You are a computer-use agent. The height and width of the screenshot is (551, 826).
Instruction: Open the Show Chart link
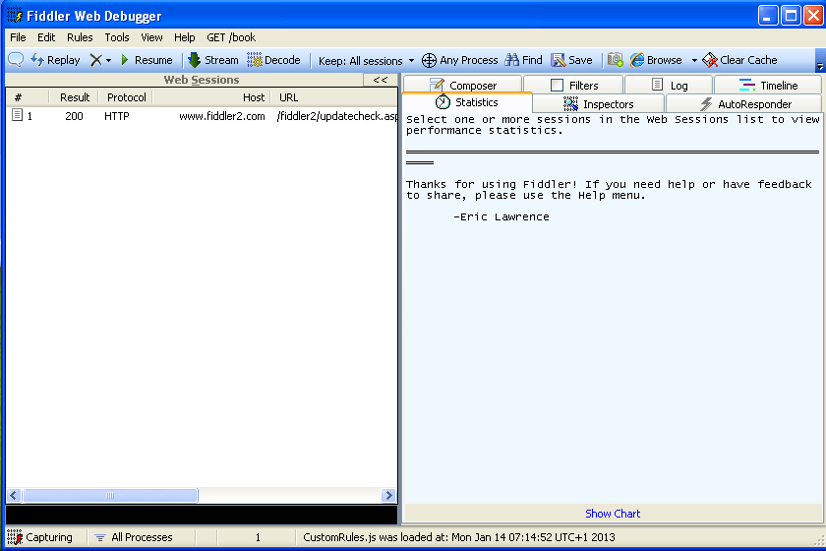click(613, 514)
